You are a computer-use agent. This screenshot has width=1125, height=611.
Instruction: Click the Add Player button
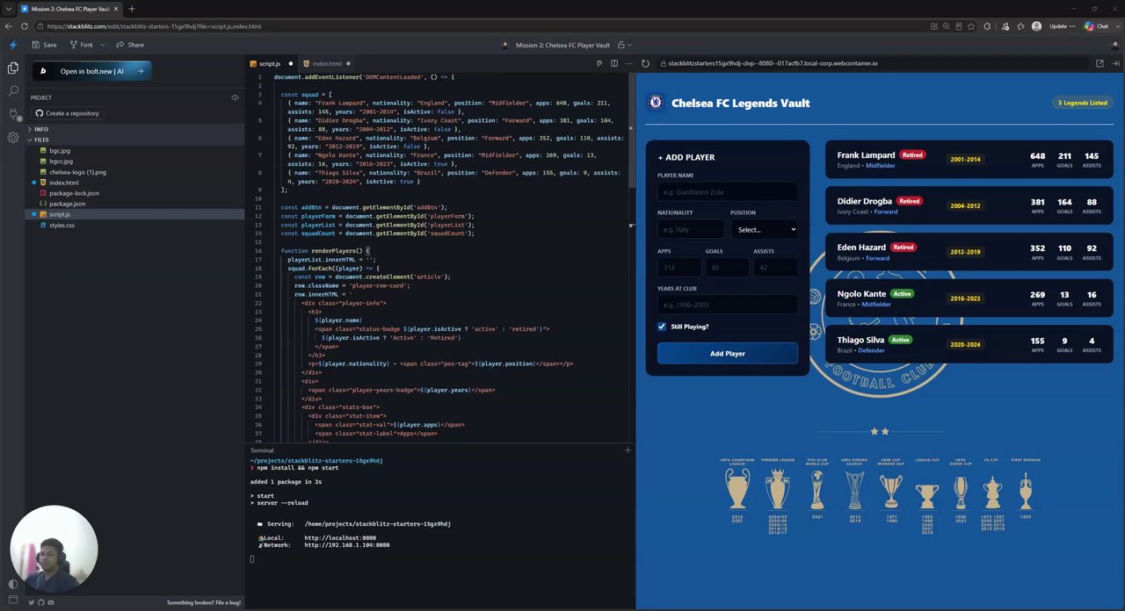point(727,353)
